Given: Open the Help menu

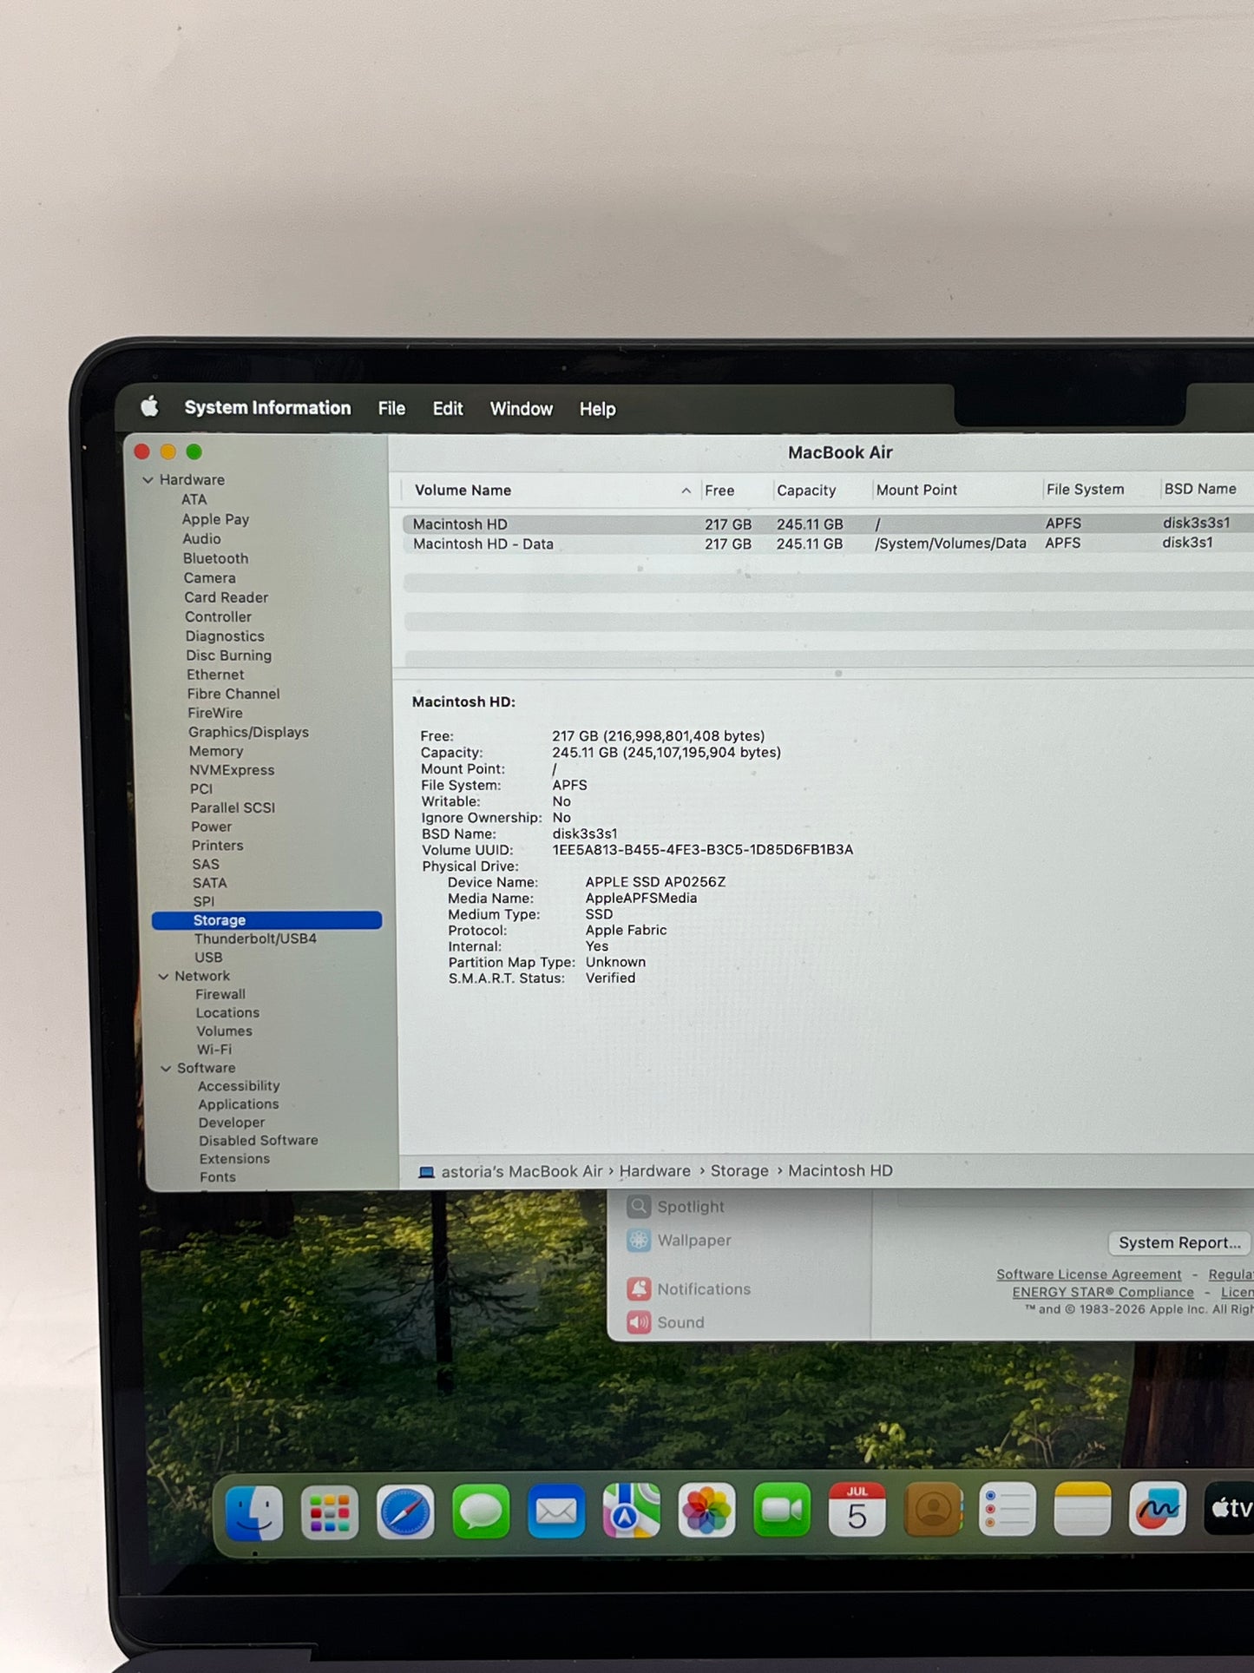Looking at the screenshot, I should 598,409.
